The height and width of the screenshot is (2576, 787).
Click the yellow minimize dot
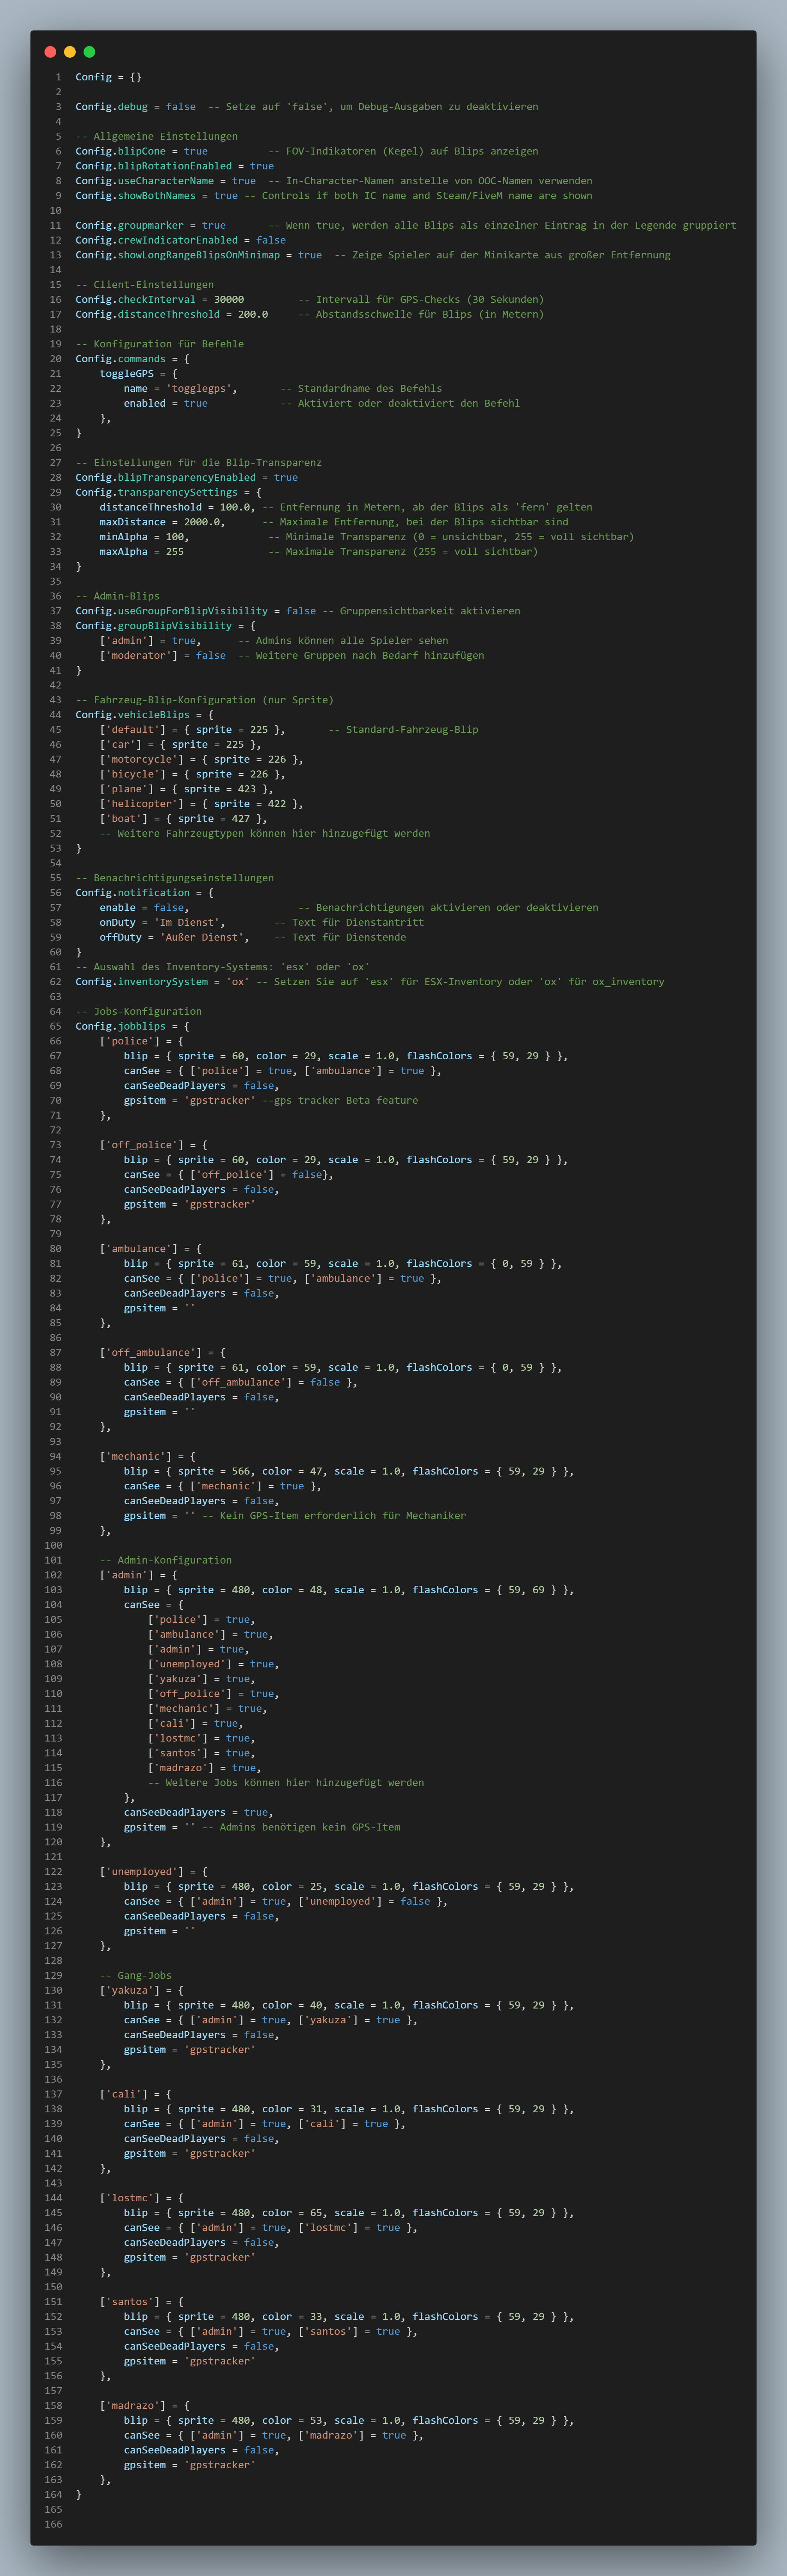pyautogui.click(x=70, y=52)
